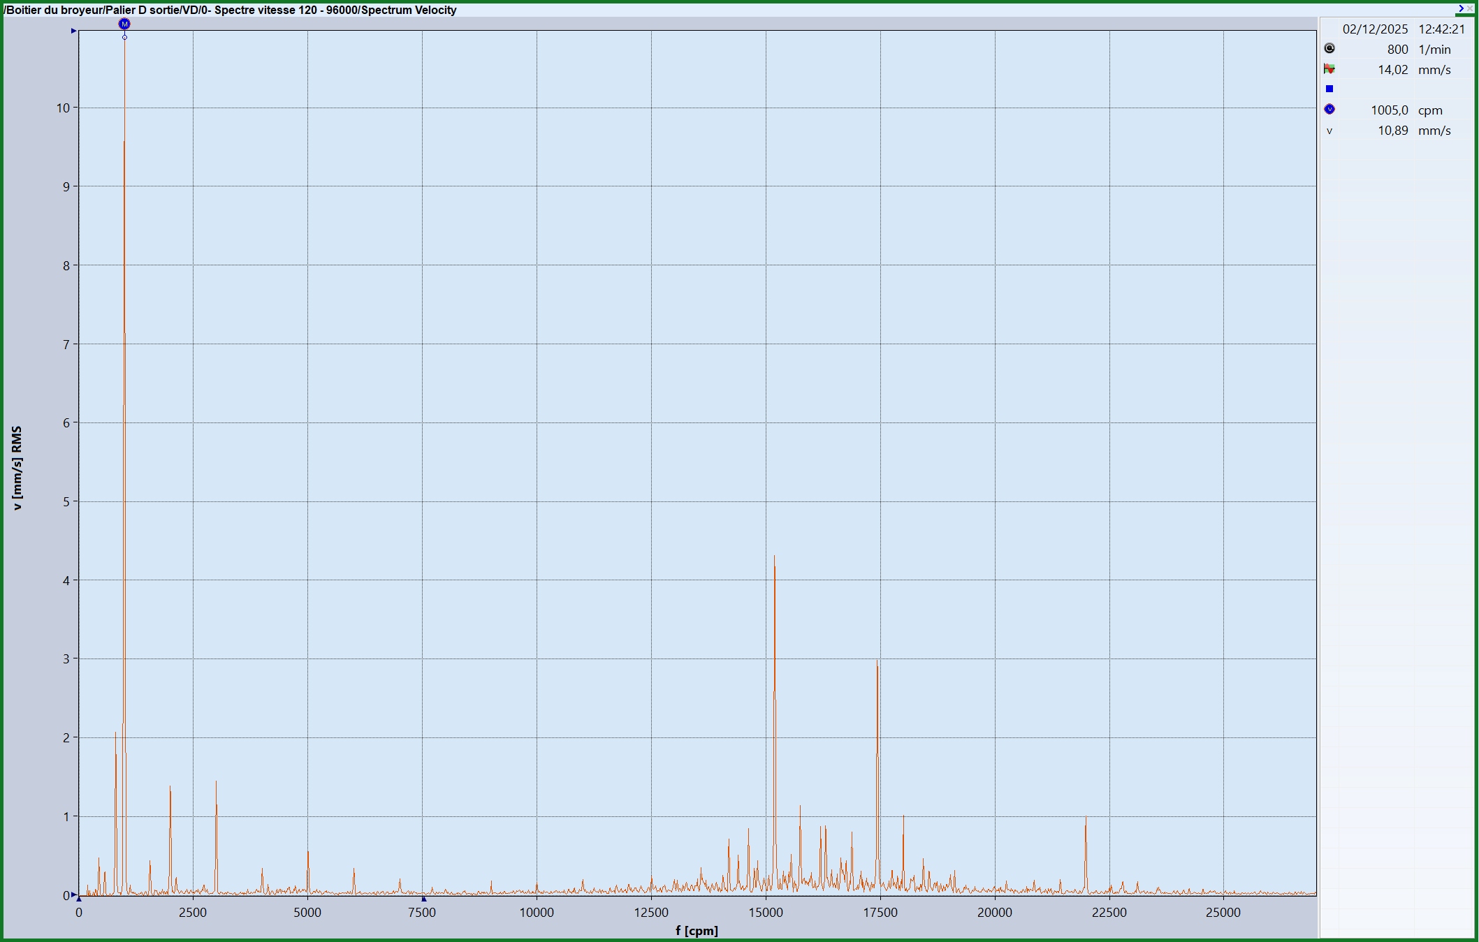1479x942 pixels.
Task: Click the rotation speed icon beside 800
Action: [1329, 48]
